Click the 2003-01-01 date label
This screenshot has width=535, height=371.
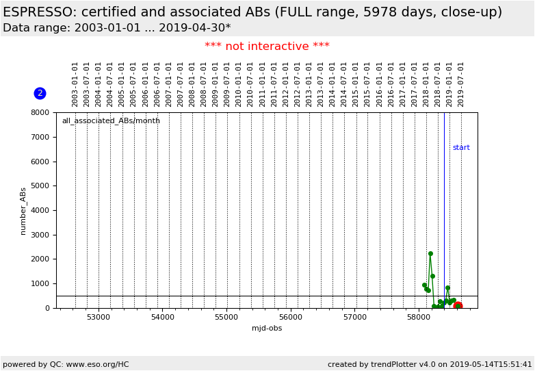pyautogui.click(x=75, y=84)
